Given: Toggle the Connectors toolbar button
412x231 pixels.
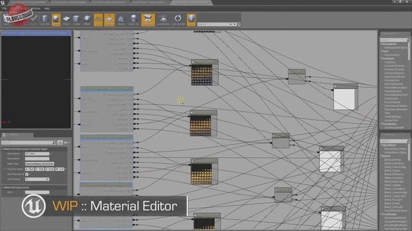Looking at the screenshot, I should (148, 20).
